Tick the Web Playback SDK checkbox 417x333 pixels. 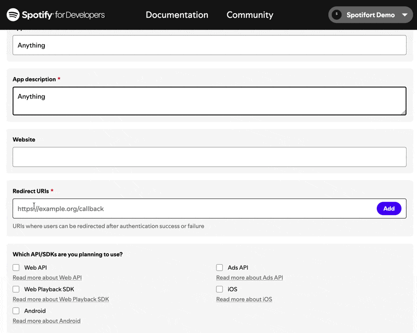pos(16,289)
